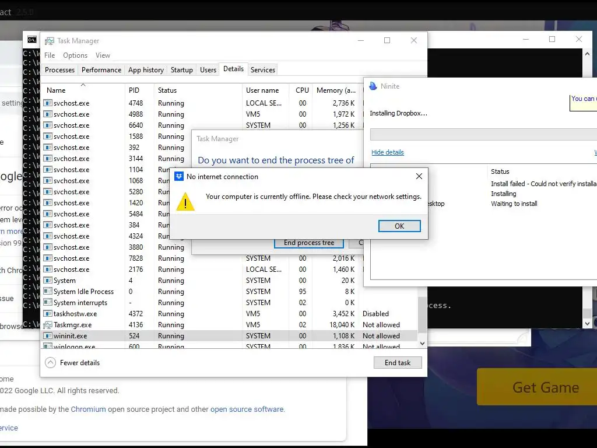Collapse Task Manager with Fewer details
This screenshot has width=597, height=448.
coord(72,363)
